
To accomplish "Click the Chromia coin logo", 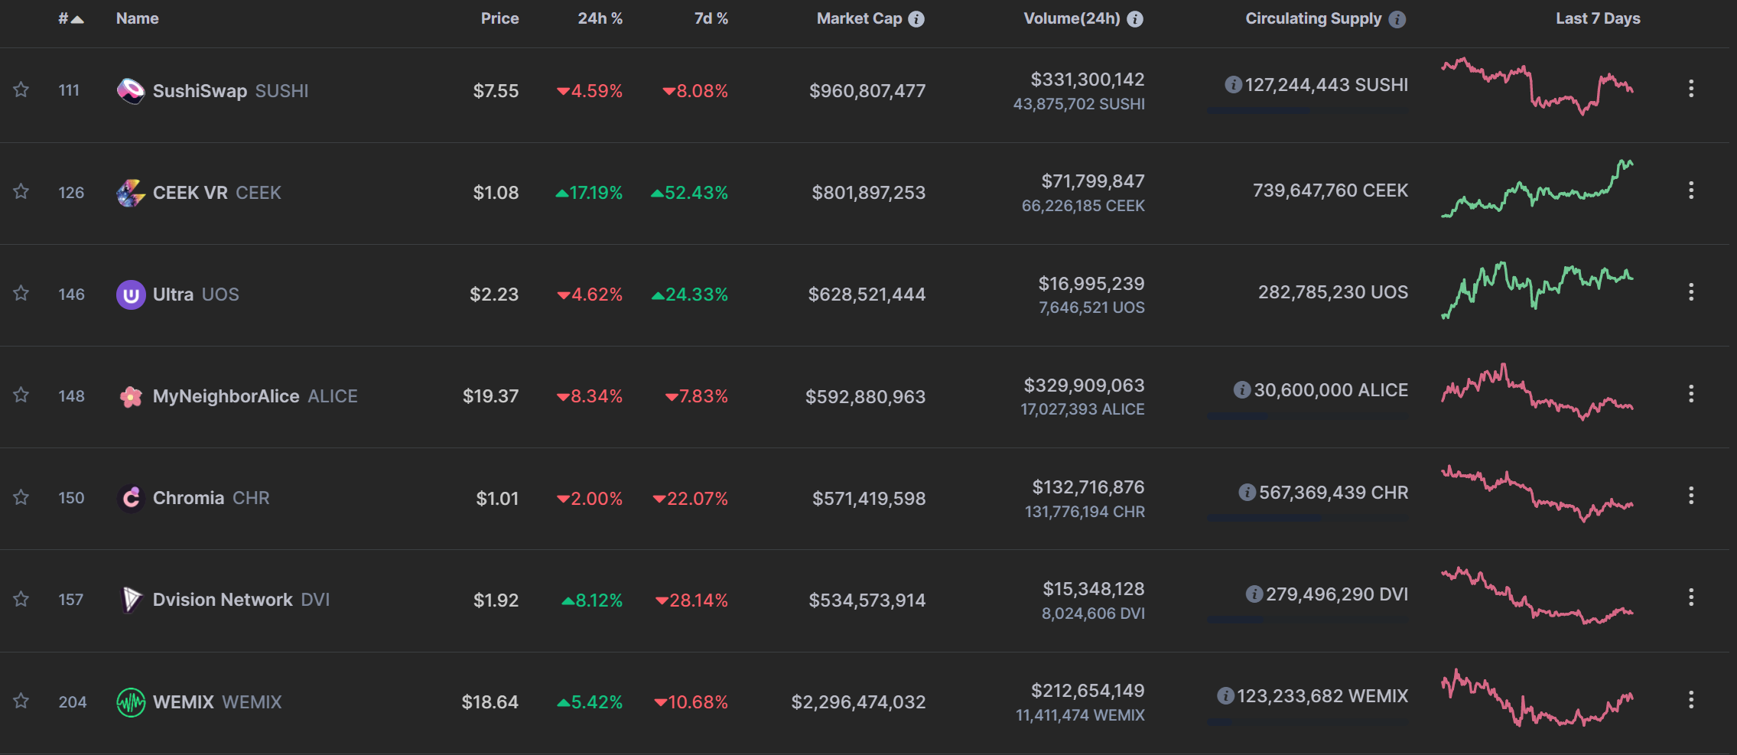I will [131, 498].
